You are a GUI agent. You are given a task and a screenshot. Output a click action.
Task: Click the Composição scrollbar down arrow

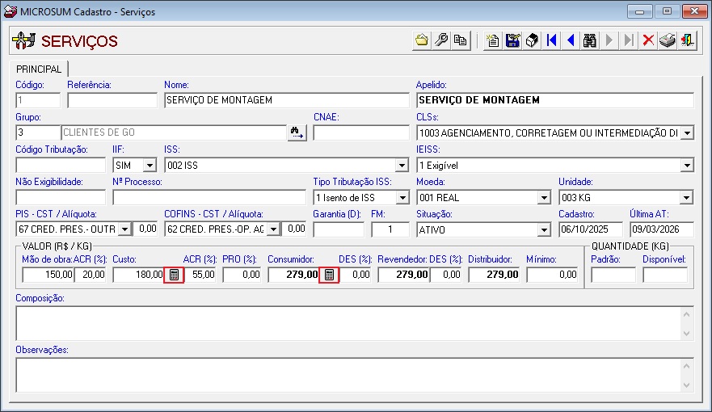[687, 334]
